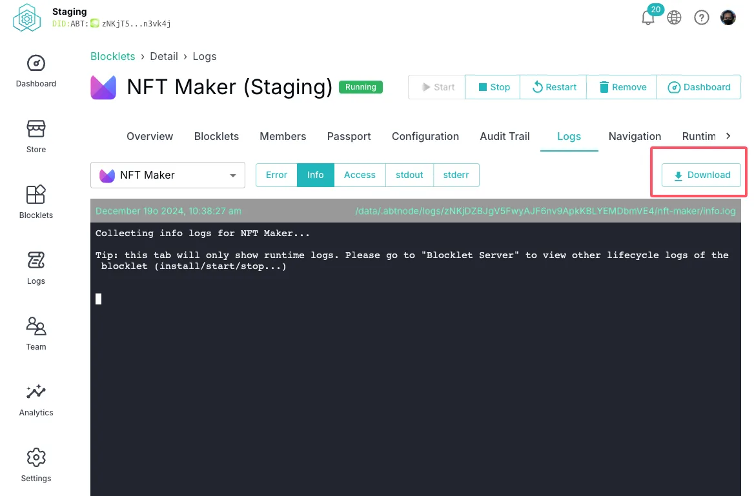Viewport: 754px width, 496px height.
Task: Go to Blocklets breadcrumb link
Action: 112,56
